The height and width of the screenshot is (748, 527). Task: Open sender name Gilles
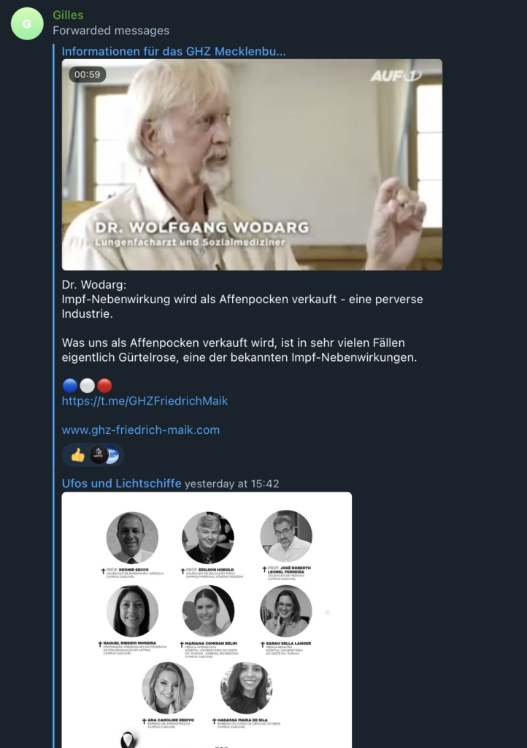[68, 15]
